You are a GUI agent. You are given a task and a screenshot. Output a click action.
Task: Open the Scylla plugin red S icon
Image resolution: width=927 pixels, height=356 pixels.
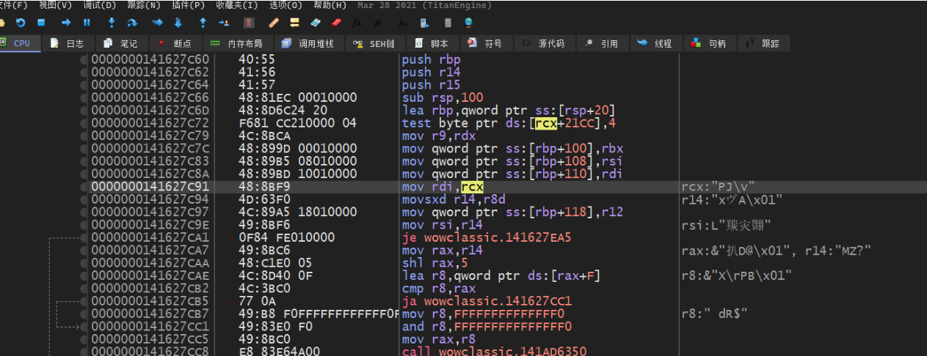coord(249,23)
